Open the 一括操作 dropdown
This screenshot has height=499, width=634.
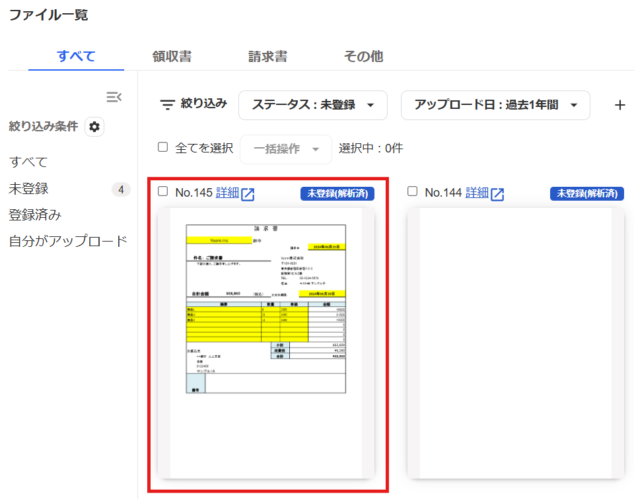point(286,149)
